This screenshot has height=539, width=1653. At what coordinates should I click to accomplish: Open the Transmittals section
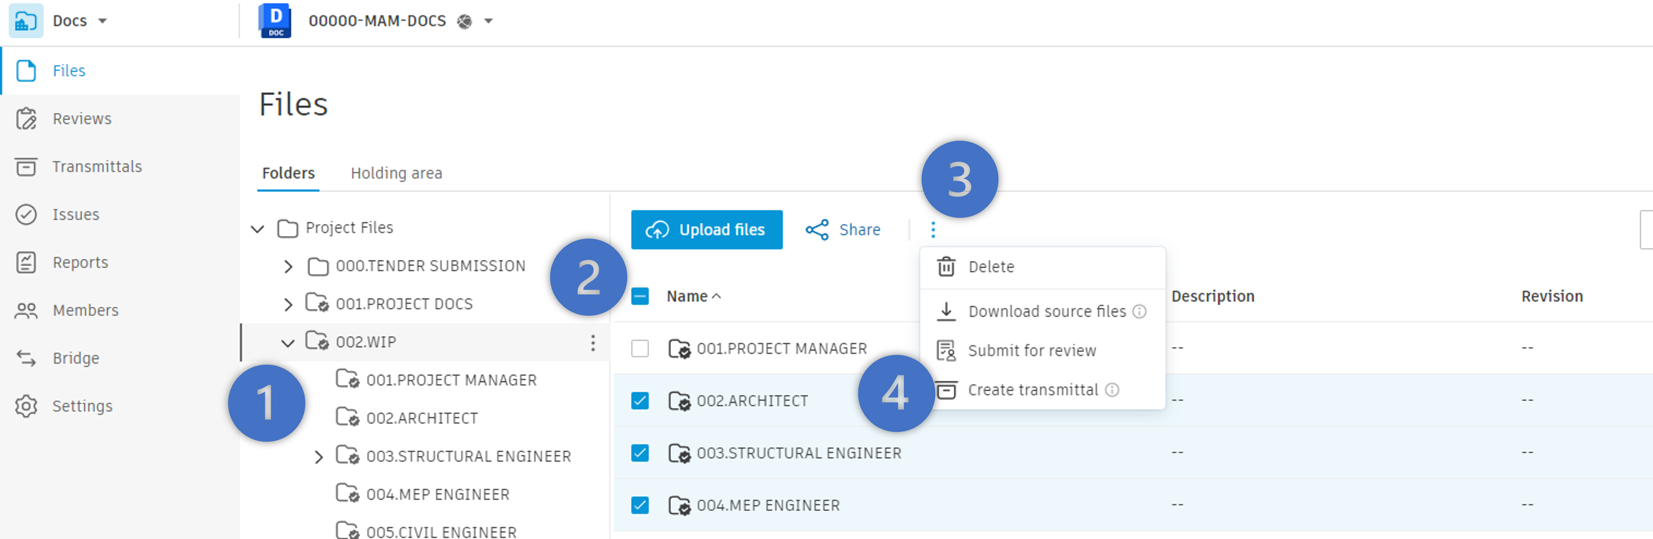[x=97, y=166]
